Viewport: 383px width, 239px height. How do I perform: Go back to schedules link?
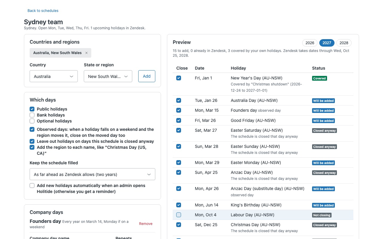coord(43,11)
